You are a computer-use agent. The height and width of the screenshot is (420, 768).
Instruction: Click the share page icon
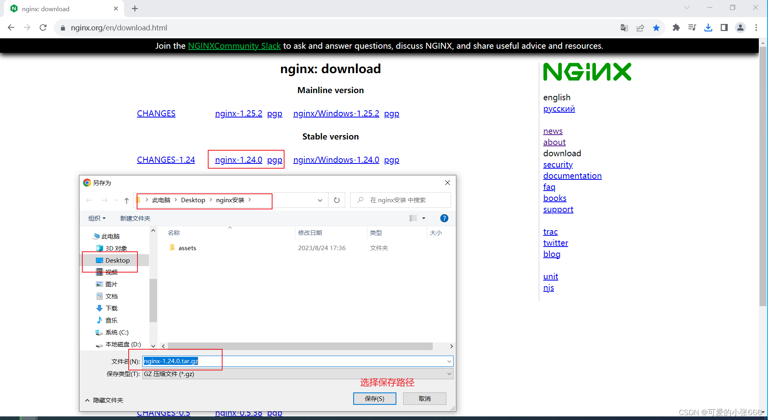tap(640, 28)
